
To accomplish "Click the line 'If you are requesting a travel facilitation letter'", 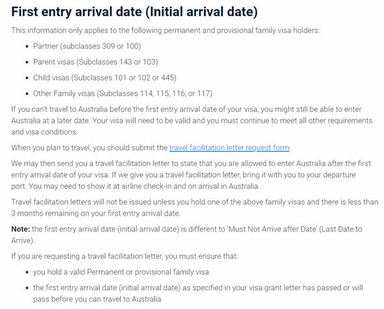I will click(124, 256).
